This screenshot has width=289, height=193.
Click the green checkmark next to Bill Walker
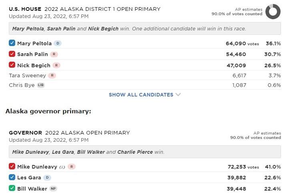tap(12, 189)
